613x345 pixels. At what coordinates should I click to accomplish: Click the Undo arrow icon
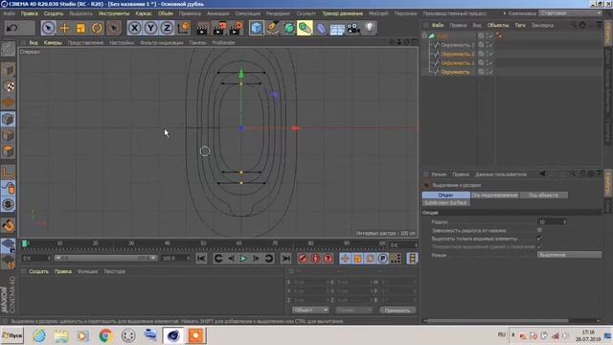12,28
